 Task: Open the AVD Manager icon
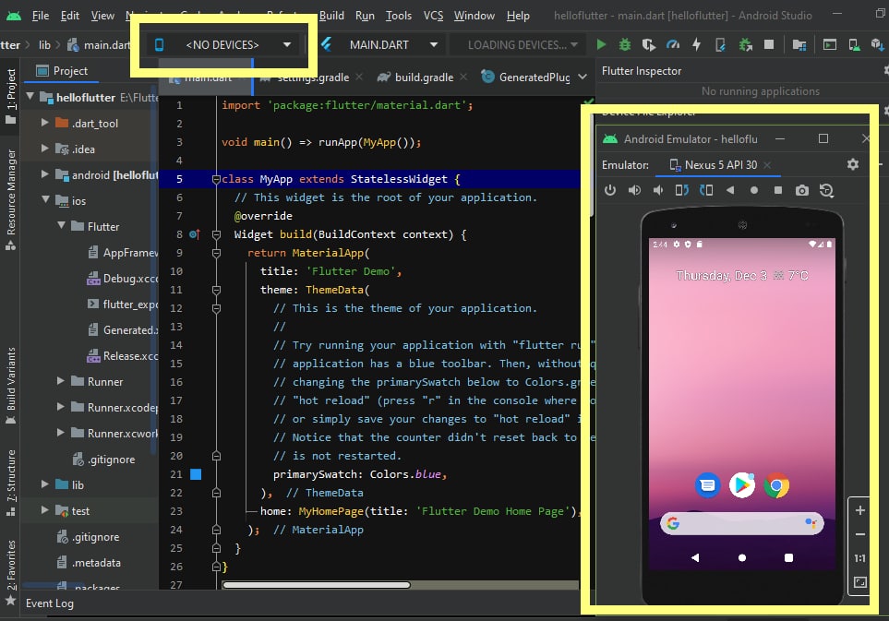[x=854, y=44]
